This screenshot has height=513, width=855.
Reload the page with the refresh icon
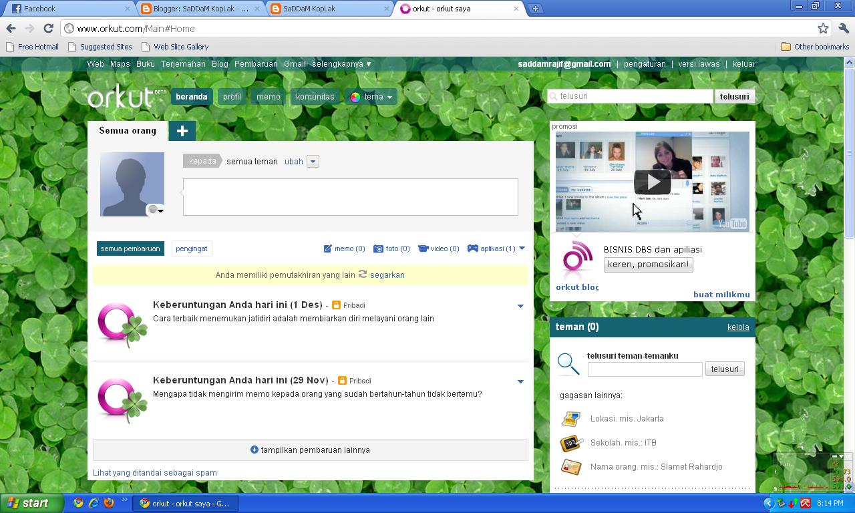48,28
